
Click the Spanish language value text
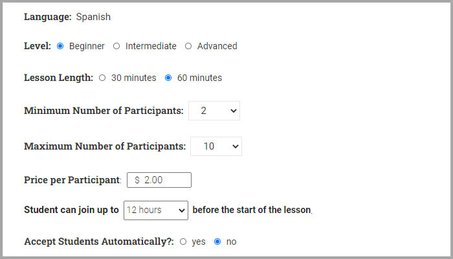pyautogui.click(x=93, y=17)
